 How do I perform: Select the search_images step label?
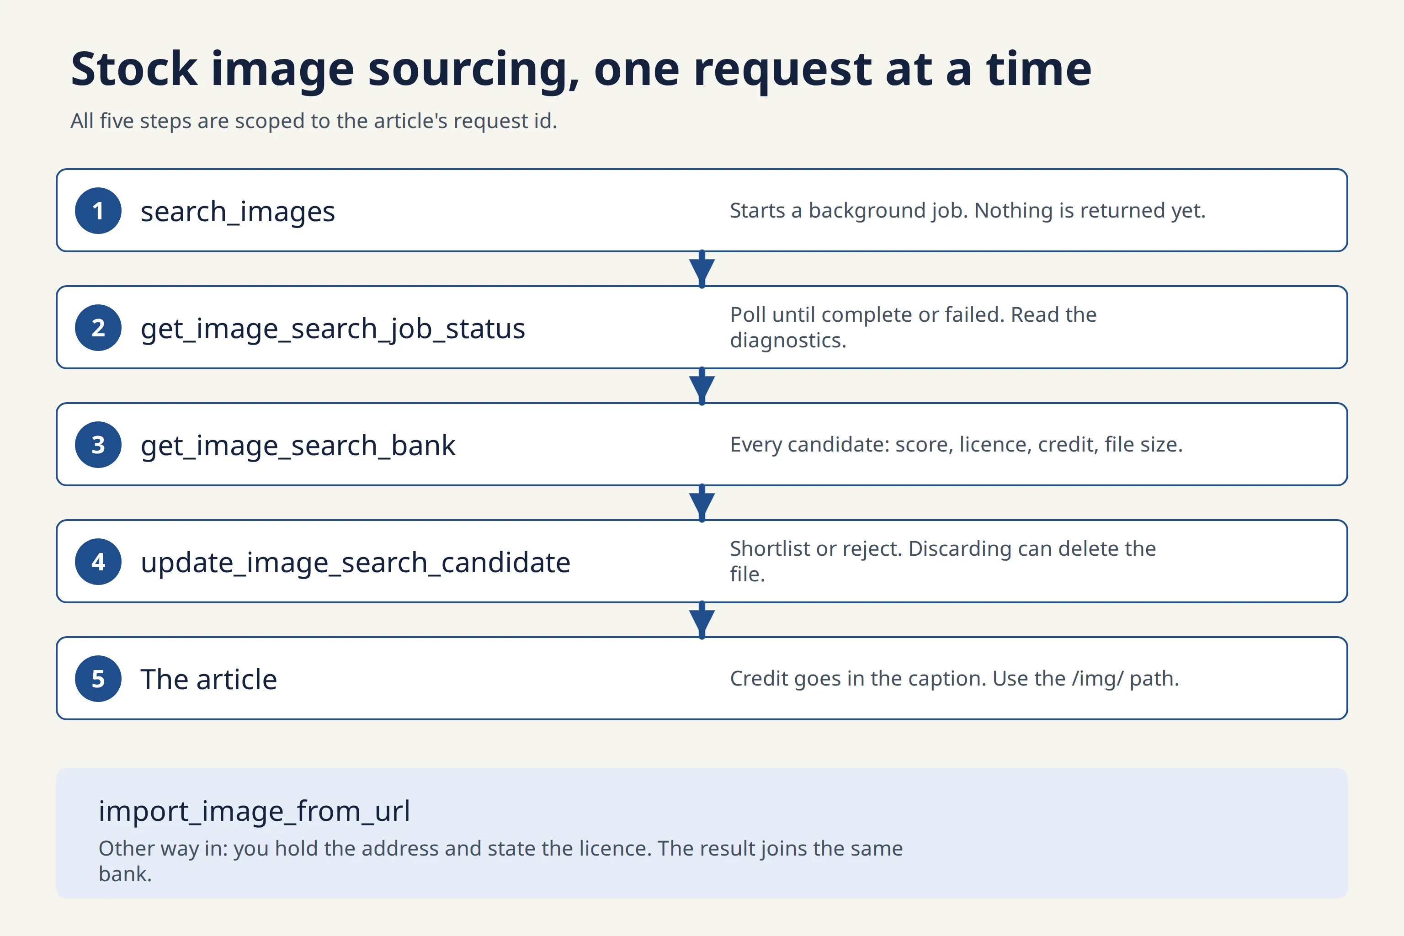[238, 212]
